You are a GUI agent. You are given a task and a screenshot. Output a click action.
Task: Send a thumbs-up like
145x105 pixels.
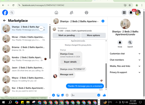tap(104, 95)
